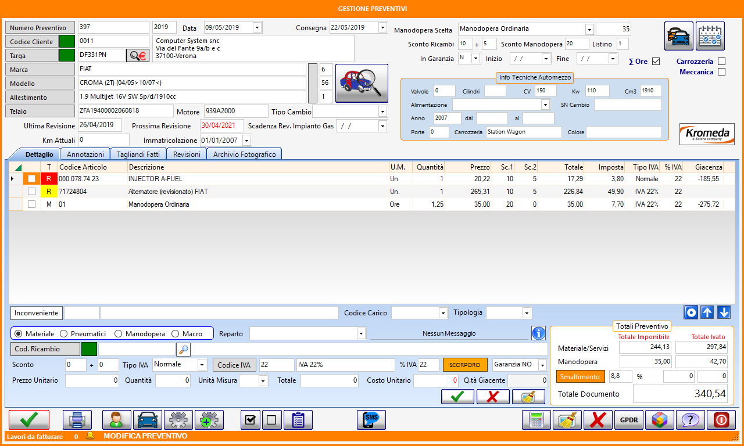Screen dimensions: 744x446
Task: Click the red X delete icon in bottom toolbar
Action: point(598,419)
